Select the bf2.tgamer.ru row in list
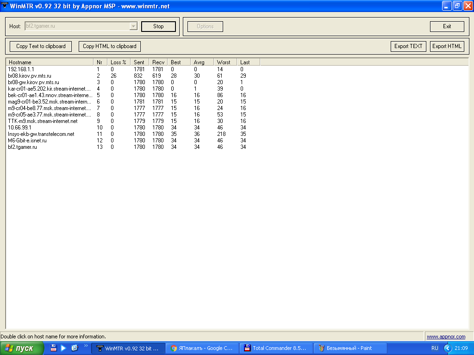The width and height of the screenshot is (474, 355). [22, 147]
